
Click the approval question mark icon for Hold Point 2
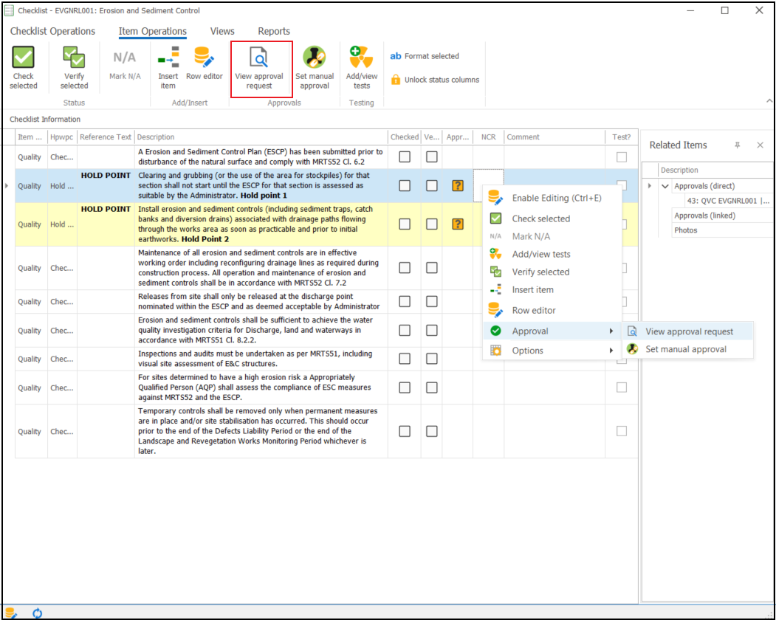tap(458, 224)
